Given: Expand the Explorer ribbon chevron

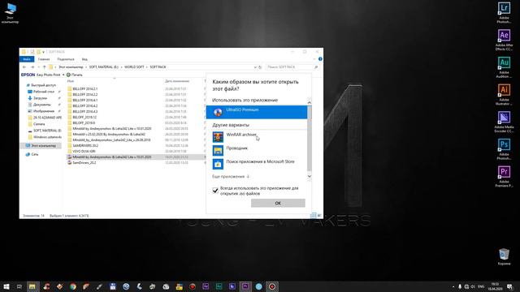Looking at the screenshot, I should [314, 59].
